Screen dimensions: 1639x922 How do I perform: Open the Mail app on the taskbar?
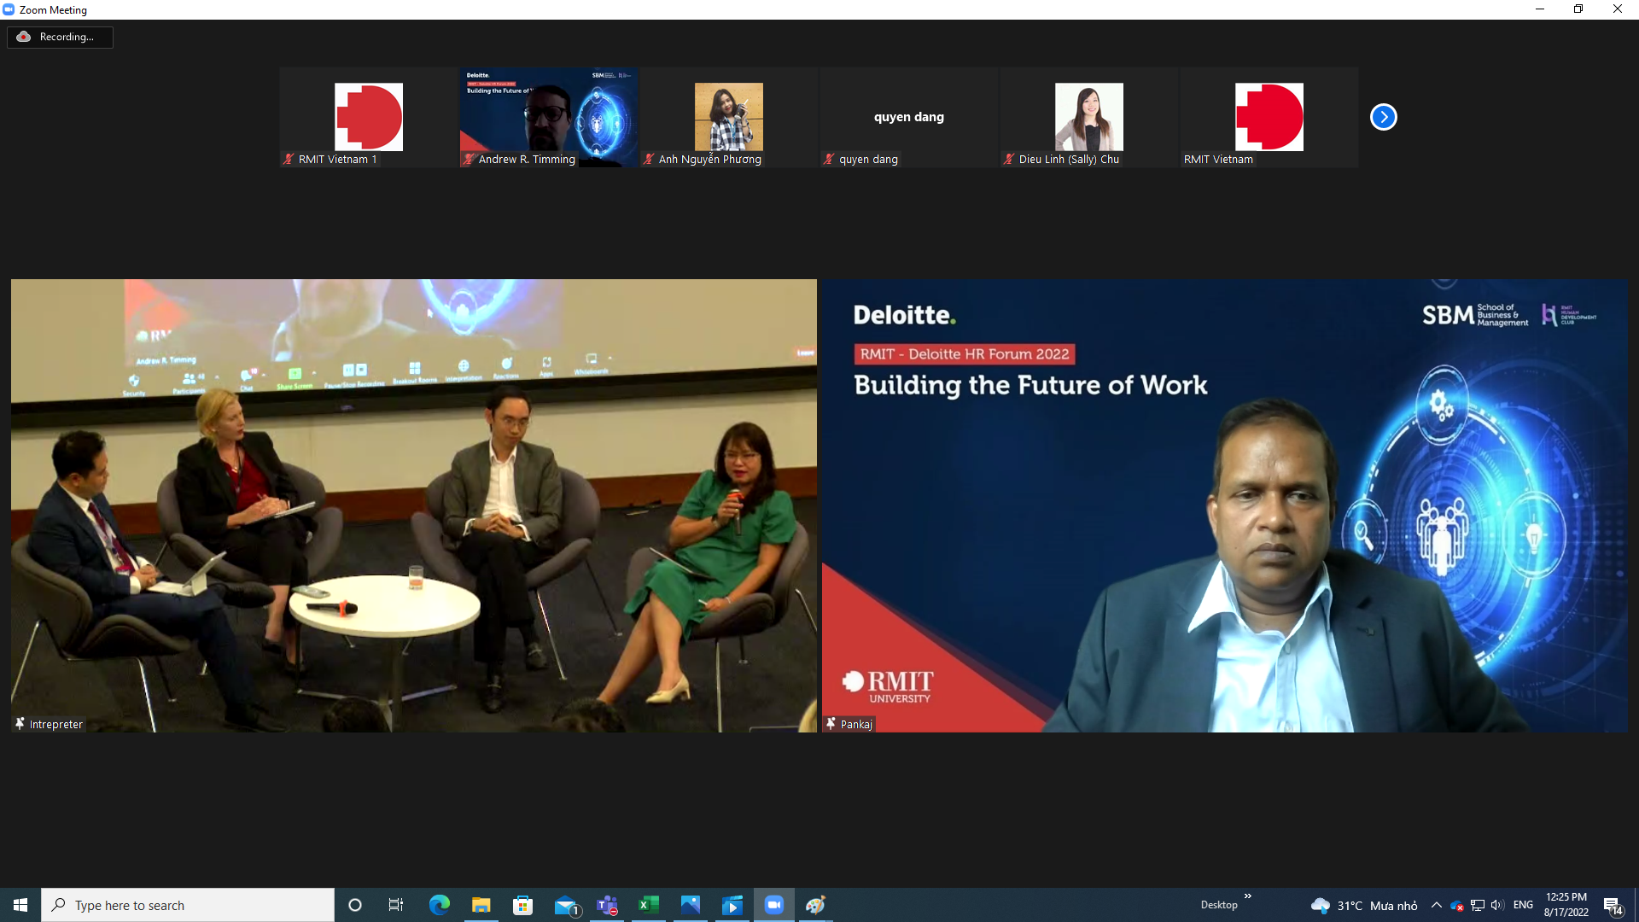(x=565, y=905)
